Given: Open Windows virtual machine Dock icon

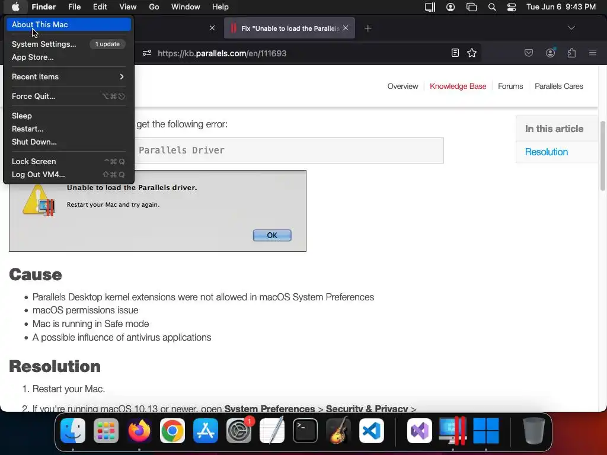Looking at the screenshot, I should [486, 431].
